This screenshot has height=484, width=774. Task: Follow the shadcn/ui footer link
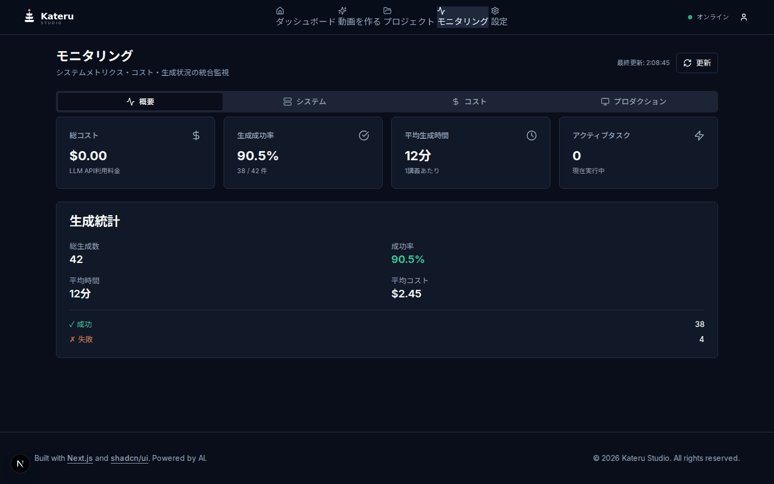click(130, 458)
